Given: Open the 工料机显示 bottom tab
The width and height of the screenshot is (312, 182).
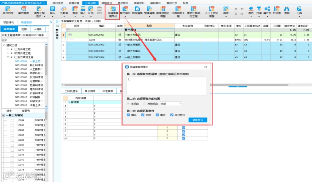Looking at the screenshot, I should click(71, 91).
